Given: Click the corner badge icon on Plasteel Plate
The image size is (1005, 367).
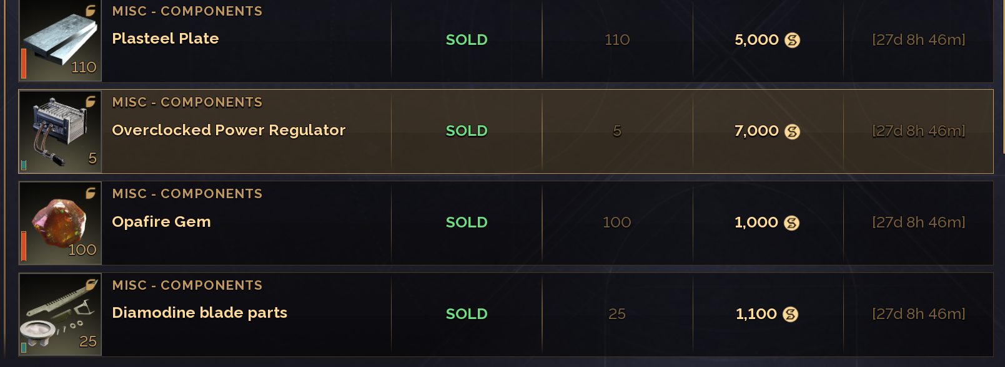Looking at the screenshot, I should pyautogui.click(x=91, y=11).
